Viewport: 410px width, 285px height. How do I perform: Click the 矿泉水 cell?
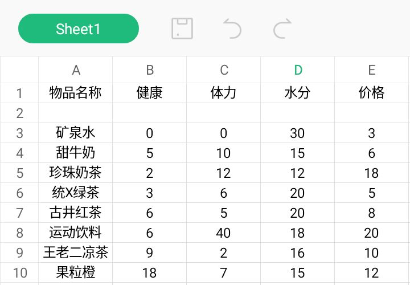pyautogui.click(x=76, y=133)
